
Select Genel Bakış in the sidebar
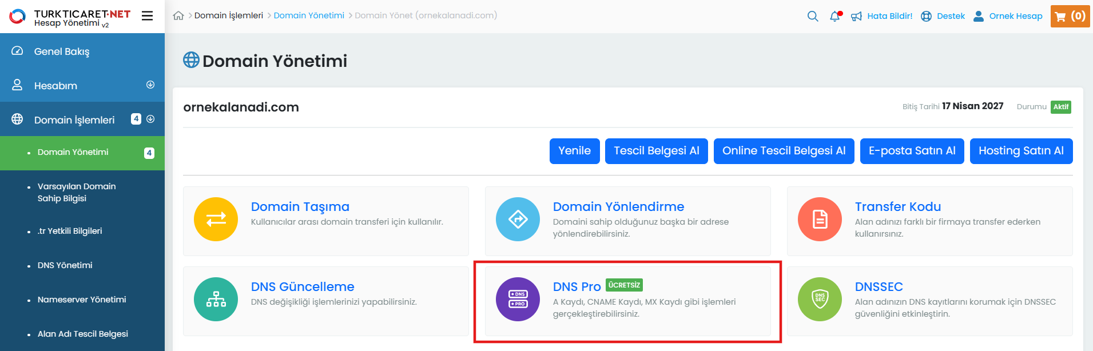(x=62, y=51)
